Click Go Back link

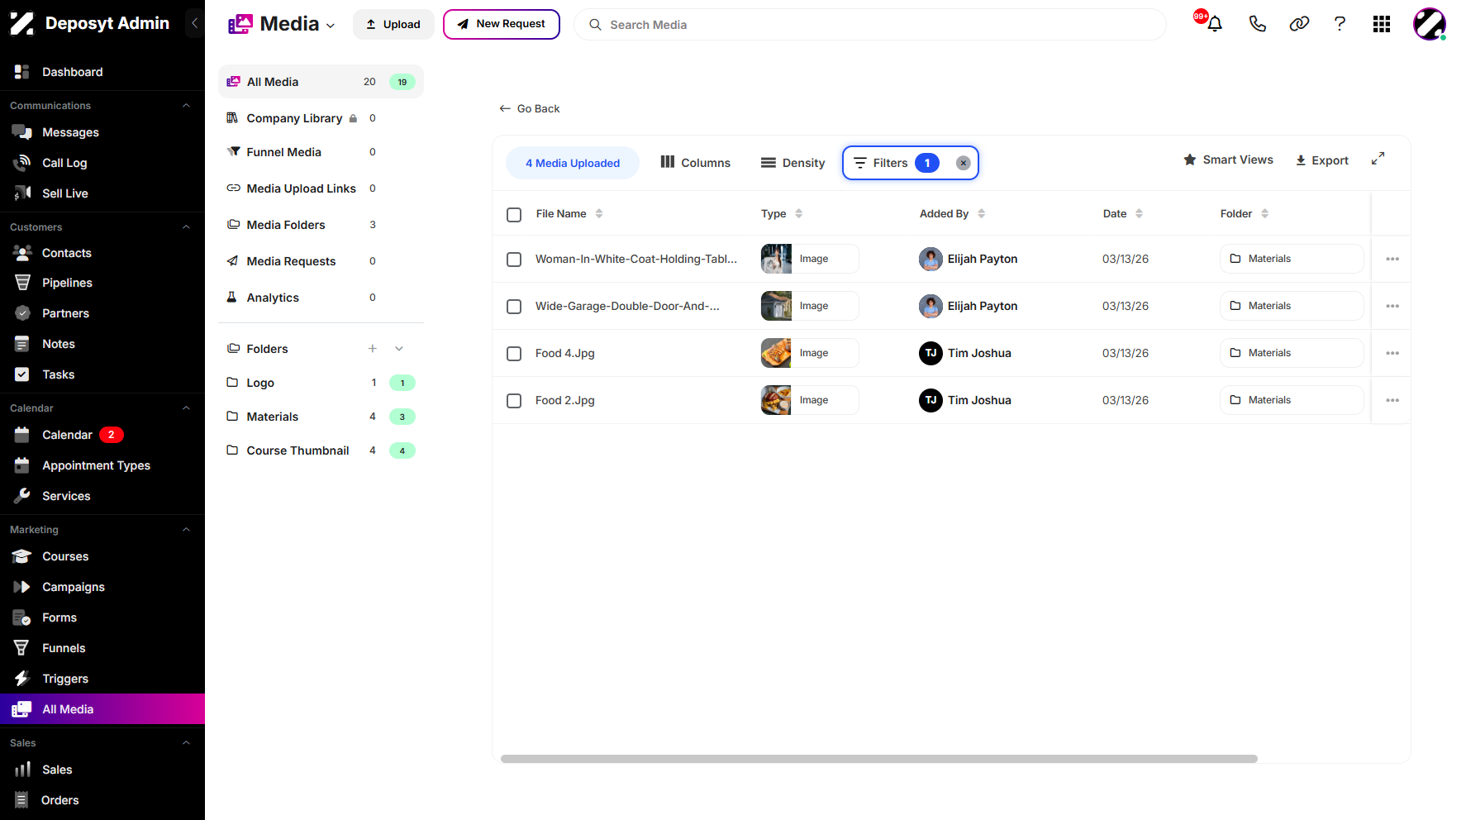pyautogui.click(x=530, y=108)
